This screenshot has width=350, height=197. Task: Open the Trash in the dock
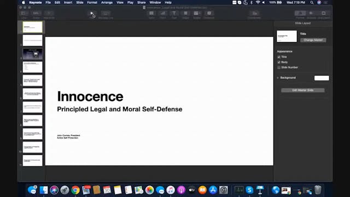[x=318, y=190]
